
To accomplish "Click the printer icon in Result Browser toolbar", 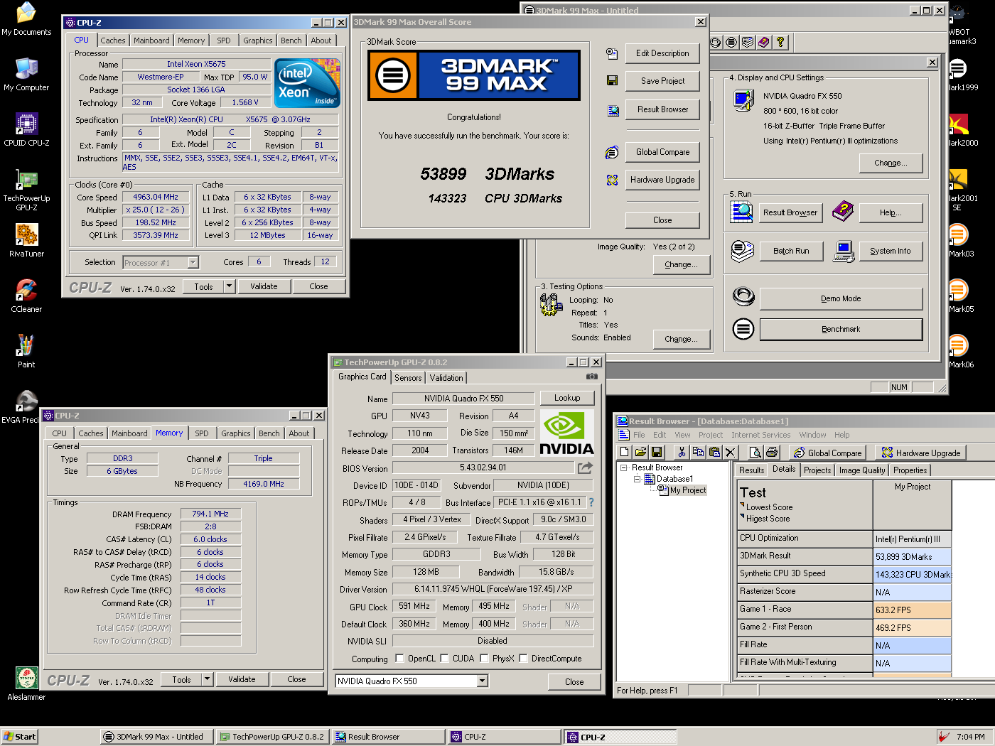I will point(772,453).
